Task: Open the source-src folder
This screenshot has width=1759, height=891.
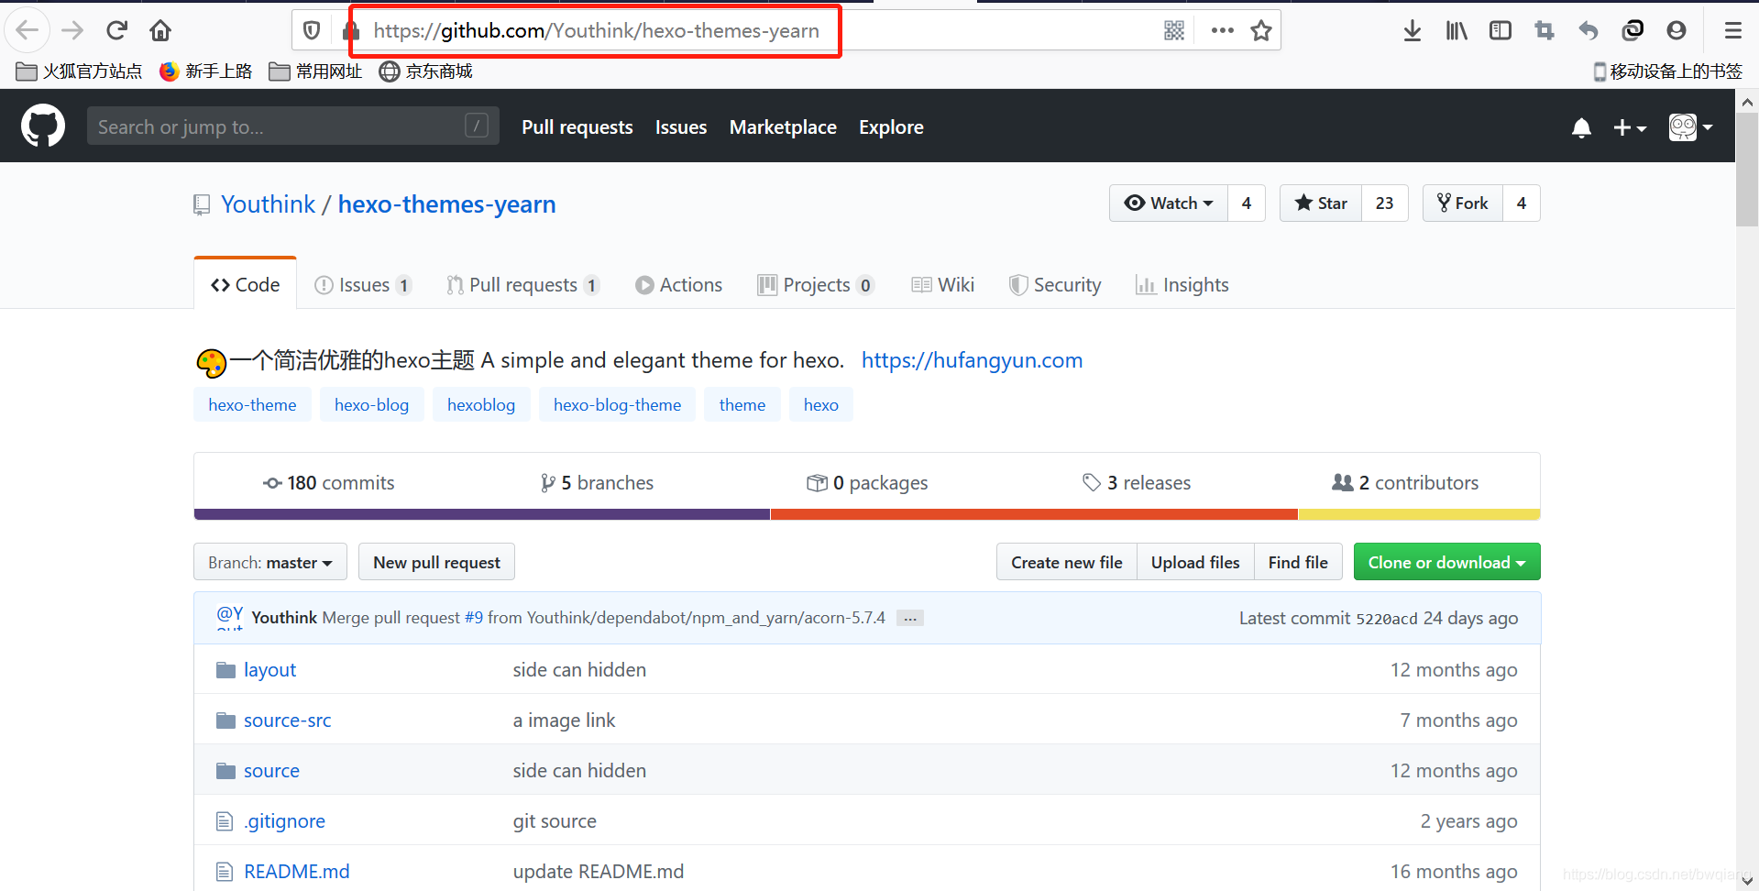Action: pyautogui.click(x=287, y=720)
